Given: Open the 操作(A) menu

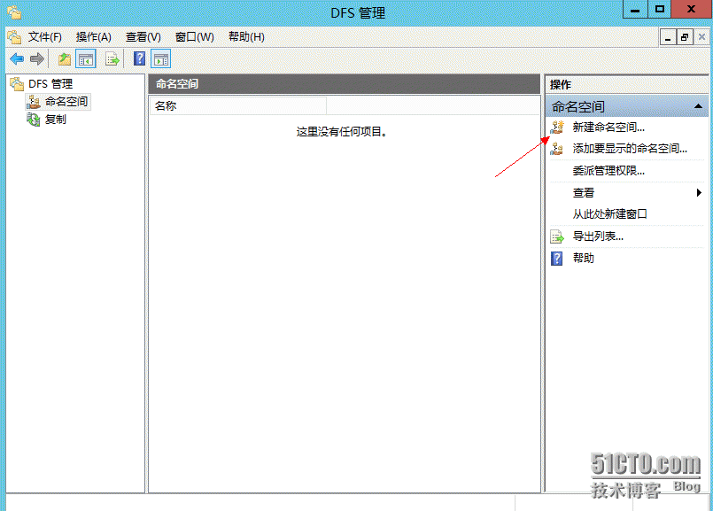Looking at the screenshot, I should point(93,37).
